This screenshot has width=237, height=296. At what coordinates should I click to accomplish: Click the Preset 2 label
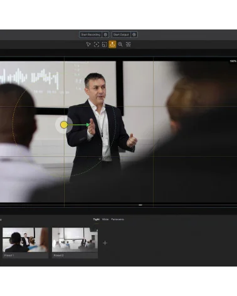pyautogui.click(x=58, y=255)
